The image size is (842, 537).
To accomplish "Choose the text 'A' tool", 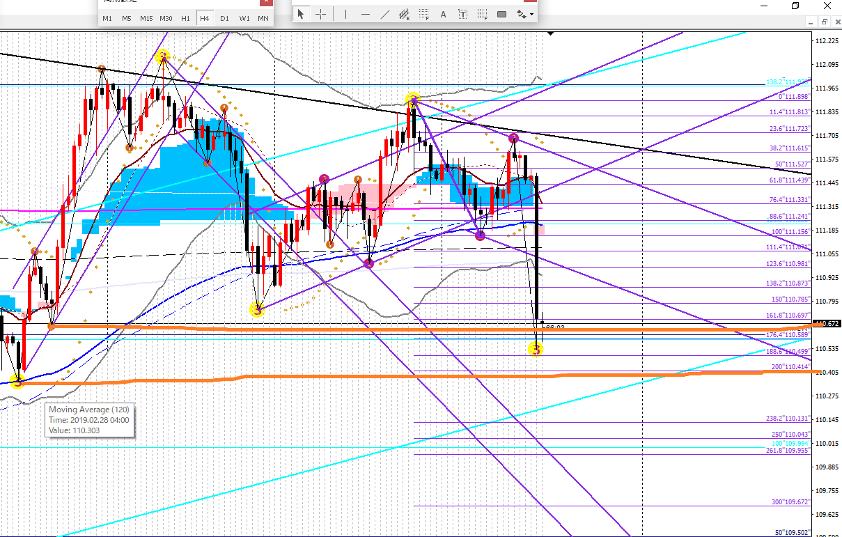I will pos(443,14).
